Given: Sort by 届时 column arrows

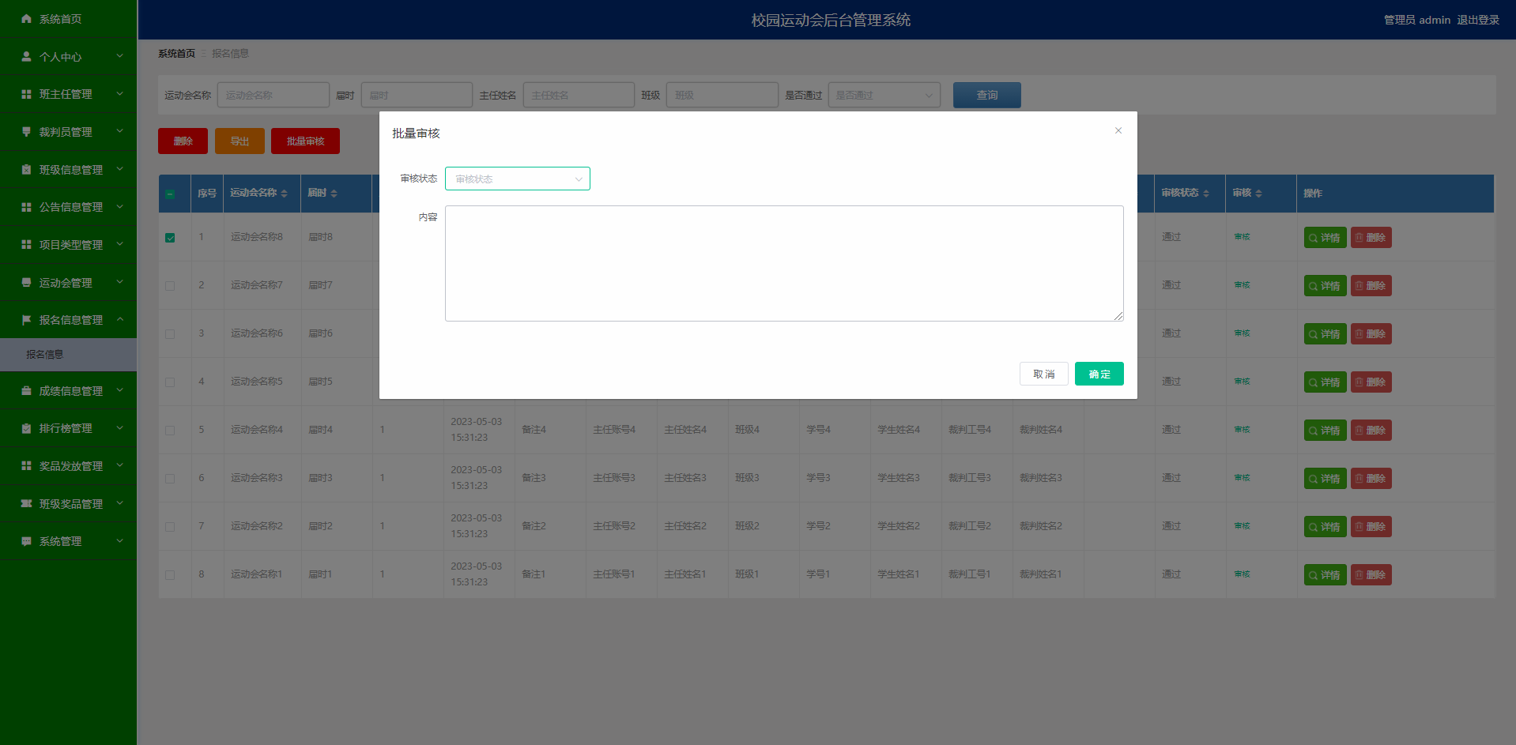Looking at the screenshot, I should tap(334, 194).
